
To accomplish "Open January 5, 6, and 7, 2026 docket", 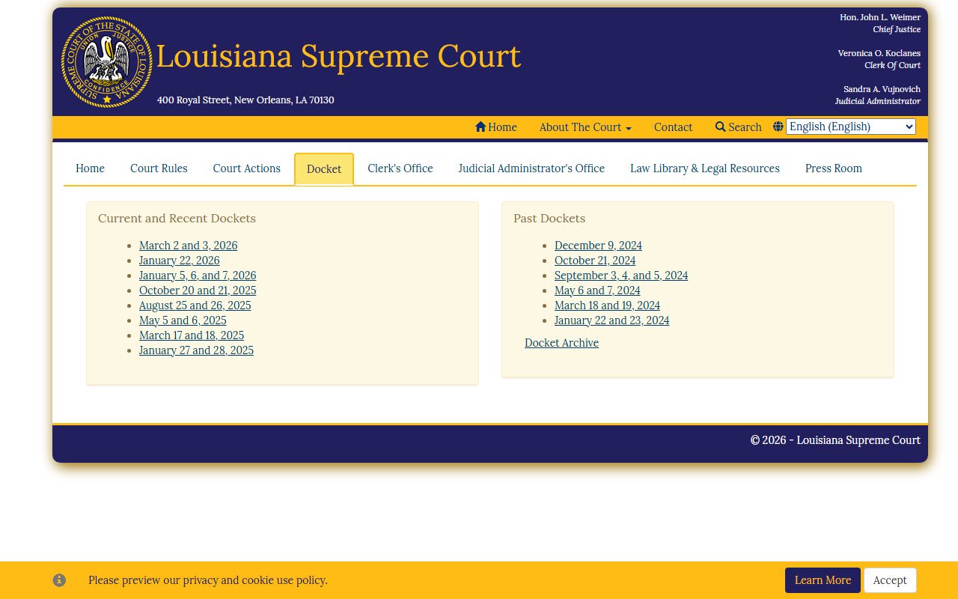I will [198, 276].
